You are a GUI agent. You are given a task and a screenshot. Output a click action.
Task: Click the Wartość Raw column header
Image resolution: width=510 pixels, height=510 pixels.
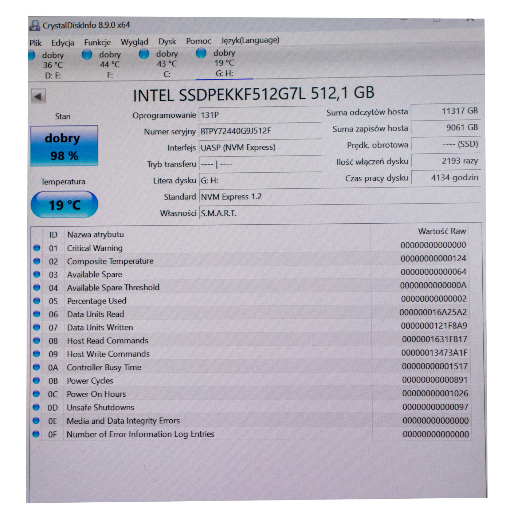click(x=442, y=231)
